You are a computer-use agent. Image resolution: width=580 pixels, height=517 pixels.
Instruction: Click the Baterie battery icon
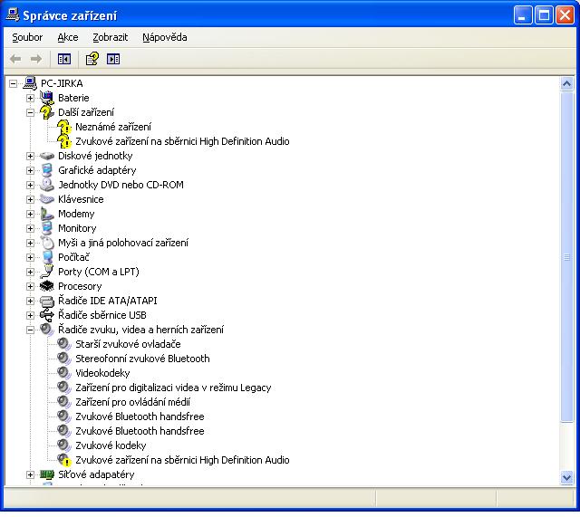tap(47, 98)
